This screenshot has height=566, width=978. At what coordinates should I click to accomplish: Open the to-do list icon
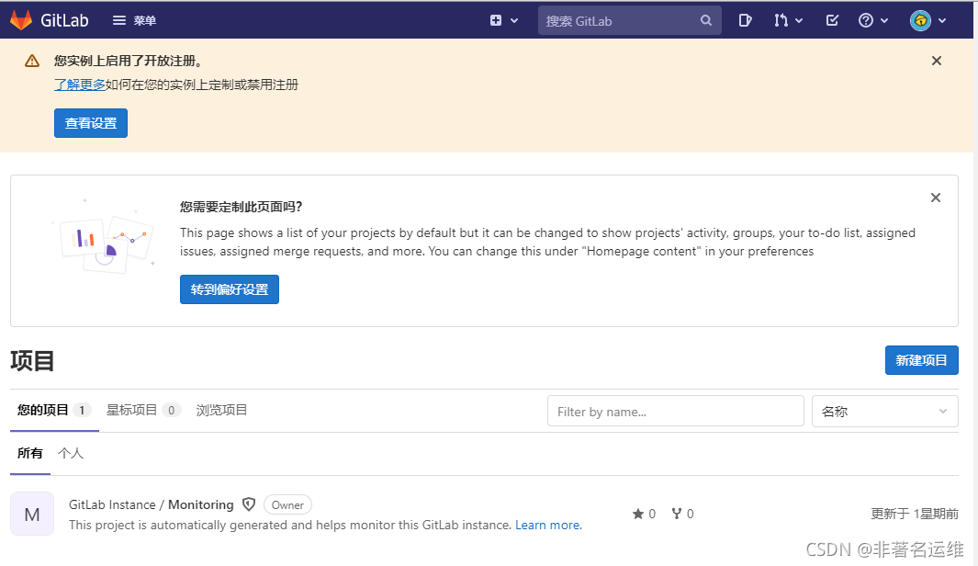(x=832, y=20)
